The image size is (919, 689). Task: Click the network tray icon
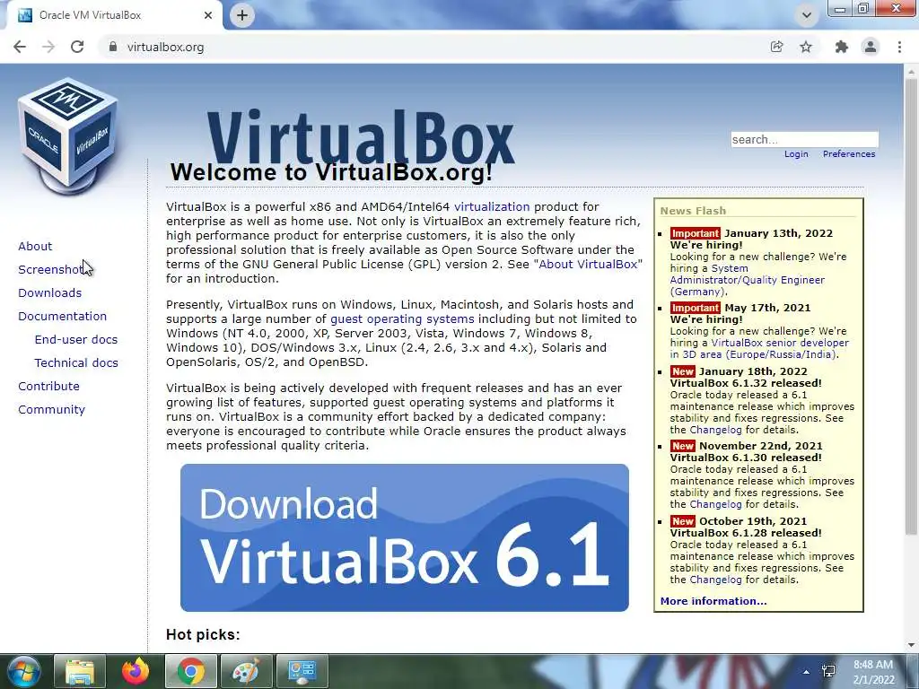click(x=828, y=671)
